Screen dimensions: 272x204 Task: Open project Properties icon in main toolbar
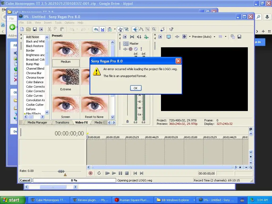tap(41, 29)
